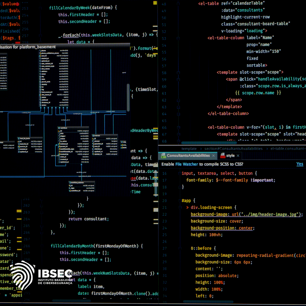The width and height of the screenshot is (306, 306).
Task: Close the style editor tab
Action: pos(238,156)
